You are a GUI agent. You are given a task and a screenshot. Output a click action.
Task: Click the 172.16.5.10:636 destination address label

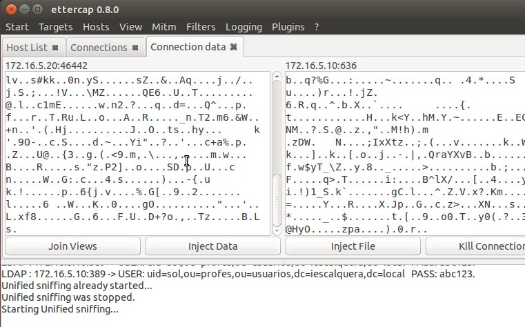[321, 66]
